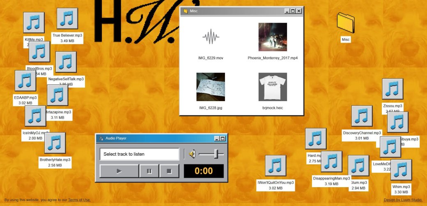
Task: Open the Shibuya.mp3 music icon
Action: (397, 122)
